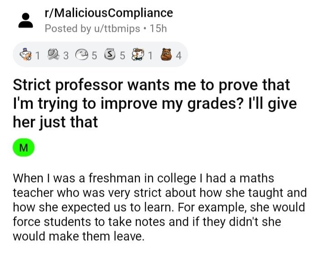The height and width of the screenshot is (257, 327).
Task: Click the count 1 beside the bow tie Snoo
Action: pos(149,56)
